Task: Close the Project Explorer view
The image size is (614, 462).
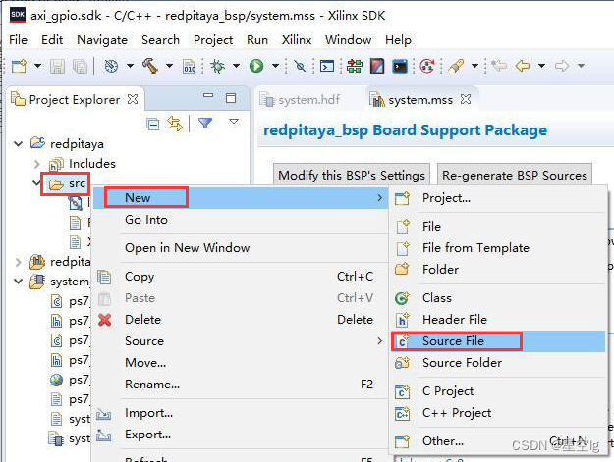Action: [133, 99]
